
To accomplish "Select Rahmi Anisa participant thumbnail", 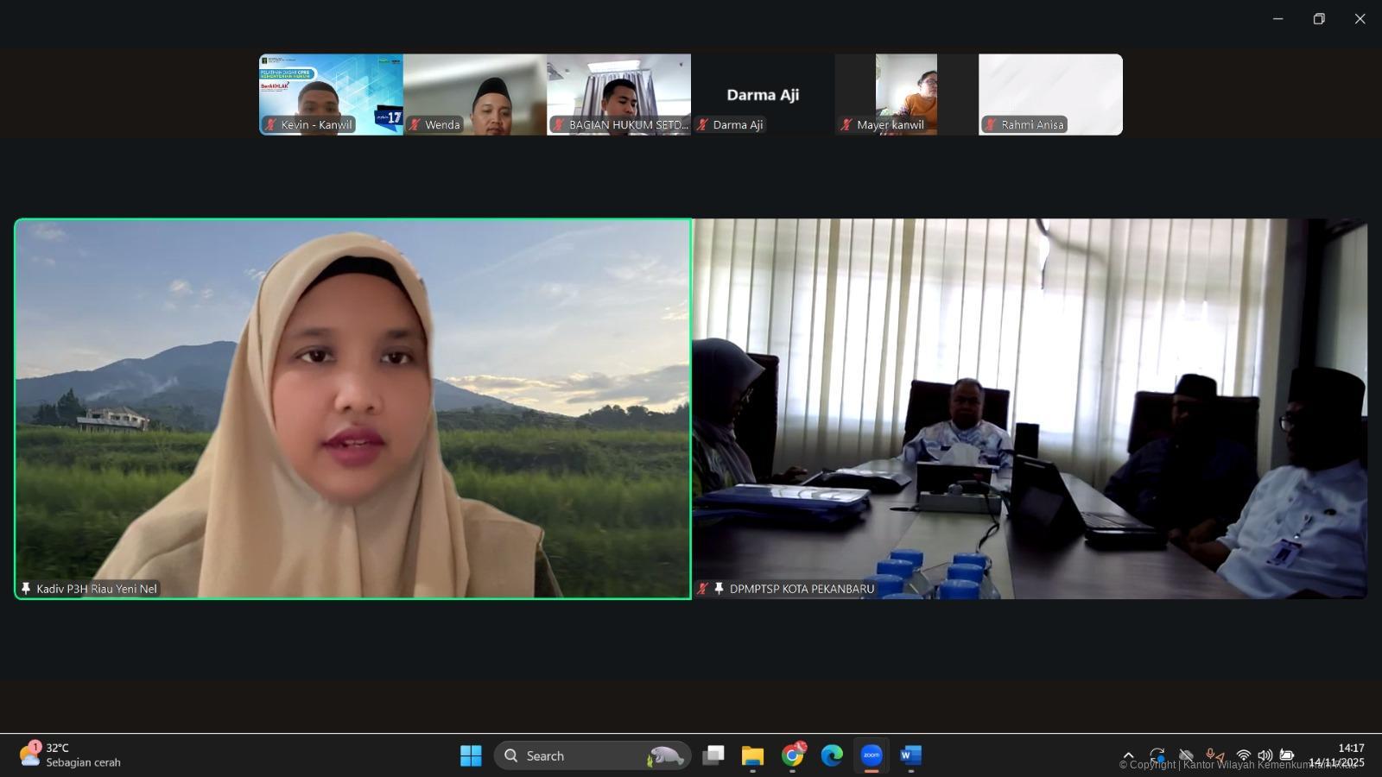I will [x=1050, y=94].
